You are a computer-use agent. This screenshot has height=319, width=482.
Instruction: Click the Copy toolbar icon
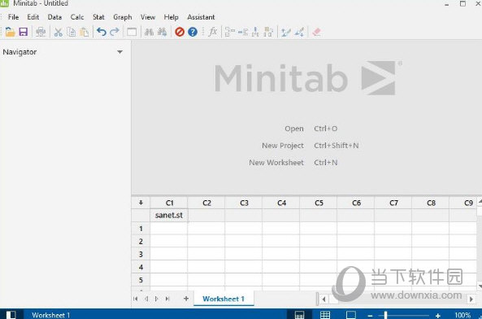click(x=72, y=32)
